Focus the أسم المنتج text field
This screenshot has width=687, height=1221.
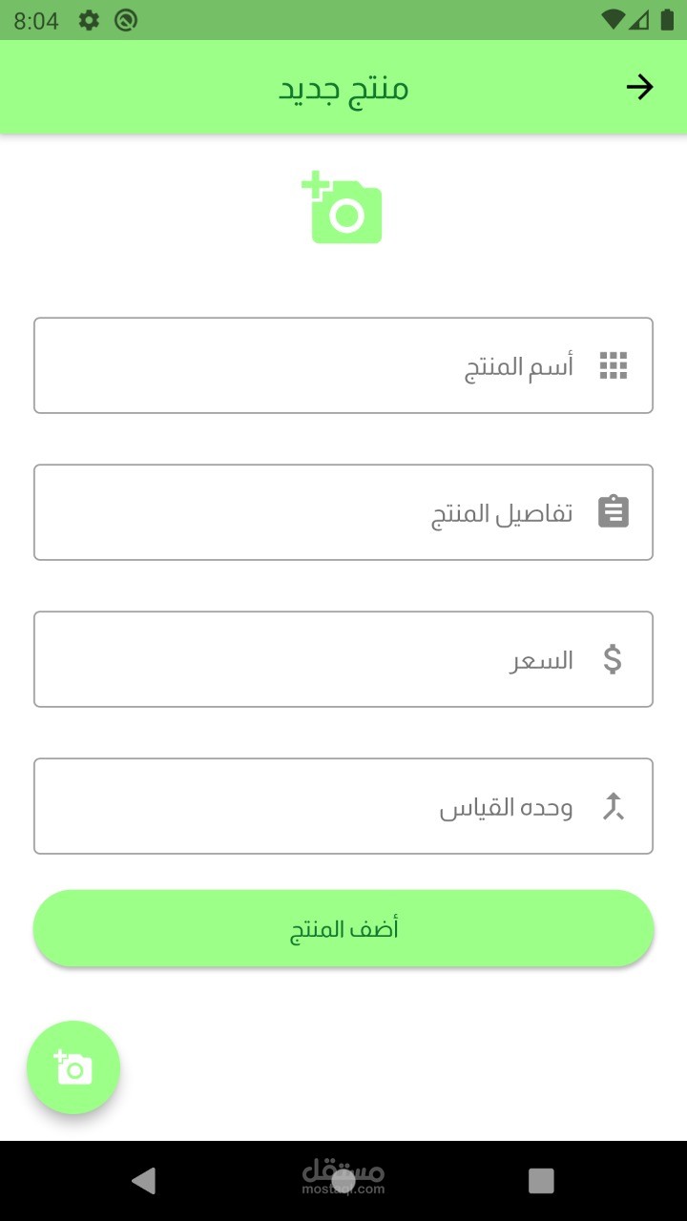click(x=315, y=365)
